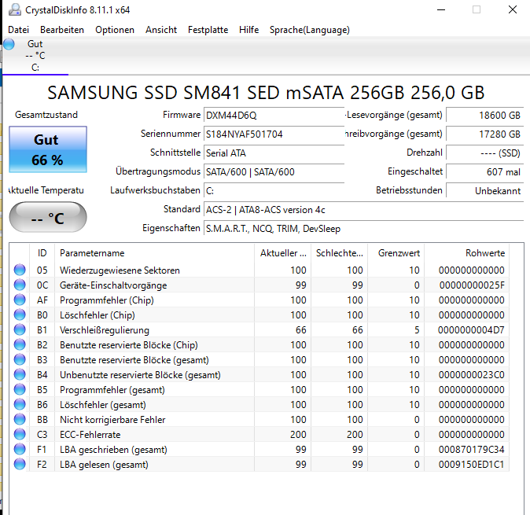Click status orb for Löschfehler (gesamt) row

(20, 404)
